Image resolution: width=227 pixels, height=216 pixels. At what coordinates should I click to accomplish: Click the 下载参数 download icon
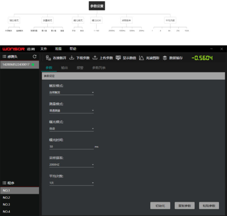pyautogui.click(x=71, y=57)
